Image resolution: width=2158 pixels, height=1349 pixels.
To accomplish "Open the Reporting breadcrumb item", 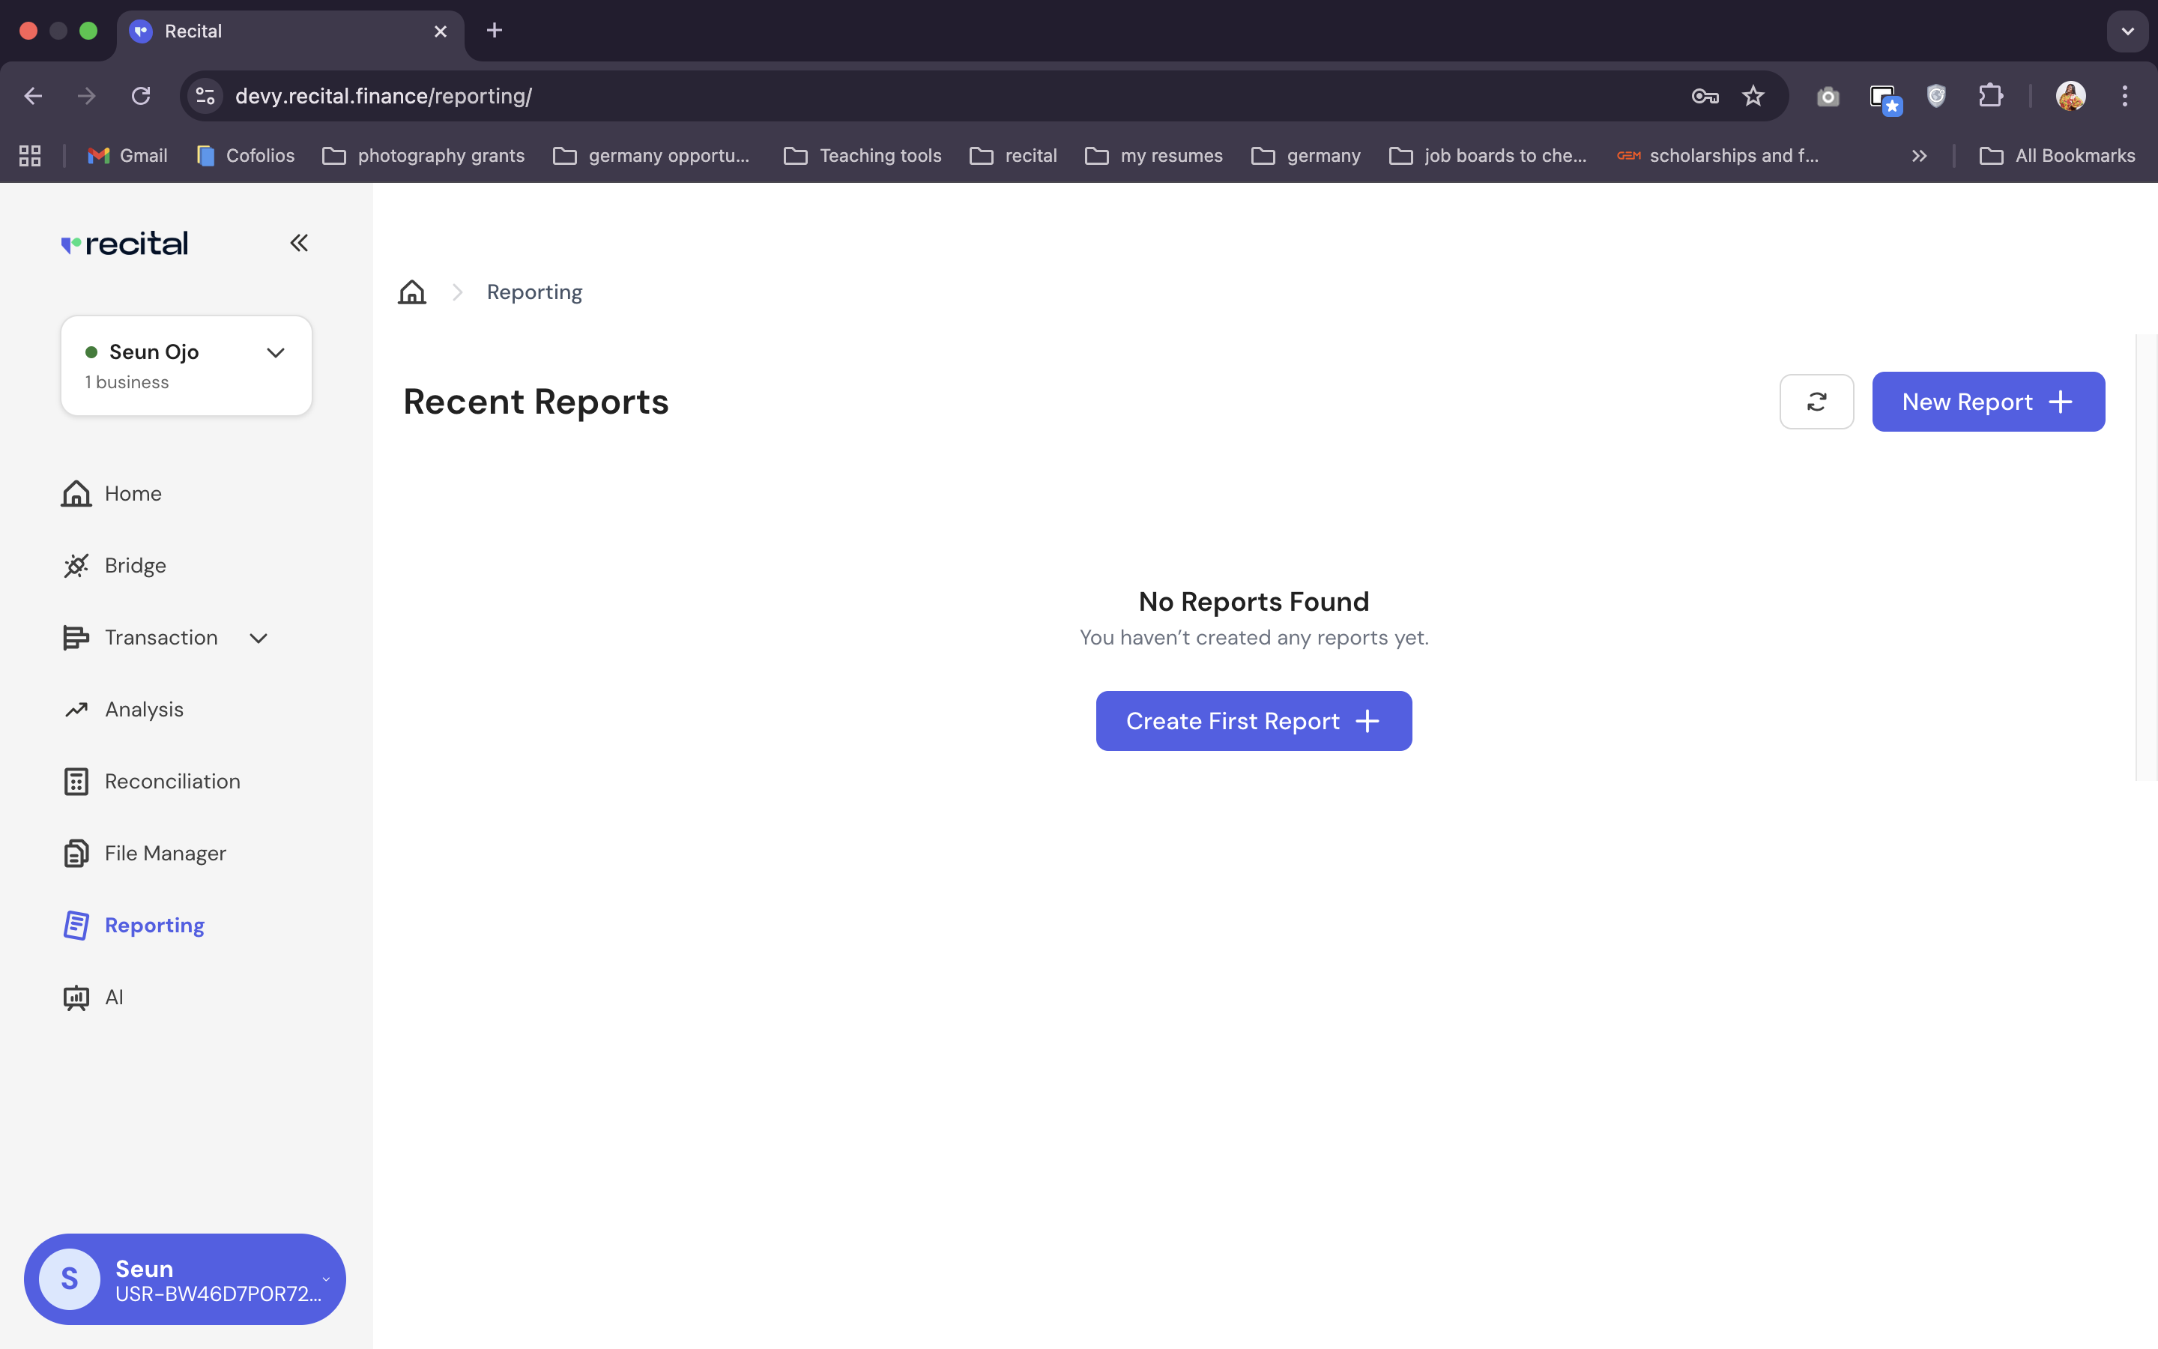I will pos(534,291).
